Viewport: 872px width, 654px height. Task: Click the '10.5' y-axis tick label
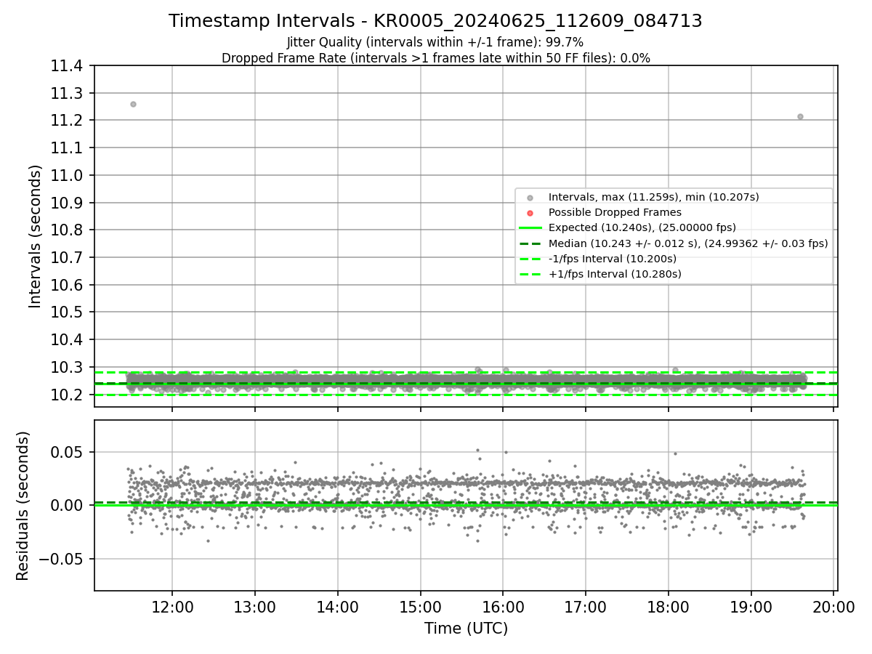[67, 312]
